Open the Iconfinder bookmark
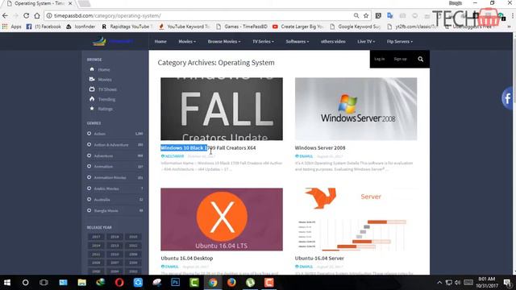The width and height of the screenshot is (516, 290). point(81,27)
